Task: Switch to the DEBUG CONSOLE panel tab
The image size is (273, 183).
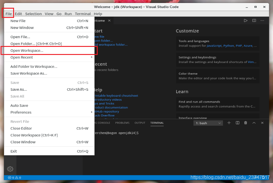Action: coord(102,123)
